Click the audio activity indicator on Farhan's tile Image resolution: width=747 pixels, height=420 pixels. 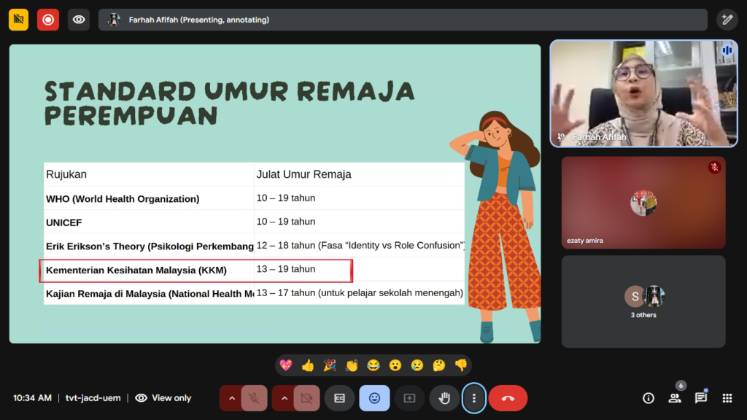[x=727, y=50]
